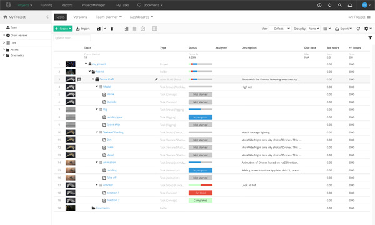Click the My Project grid icon at right
375x225 pixels.
click(369, 17)
